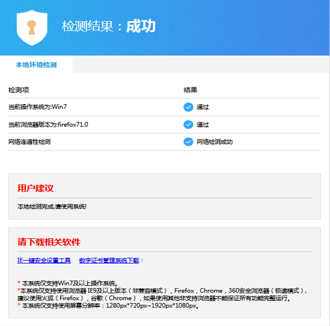The width and height of the screenshot is (330, 326).
Task: Click the note 本系统仅支持Win7及以上操作系统
Action: click(68, 283)
